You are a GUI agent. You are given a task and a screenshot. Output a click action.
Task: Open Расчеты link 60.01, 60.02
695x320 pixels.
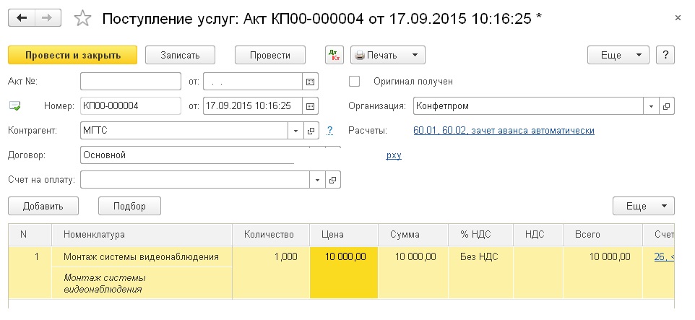pos(504,131)
